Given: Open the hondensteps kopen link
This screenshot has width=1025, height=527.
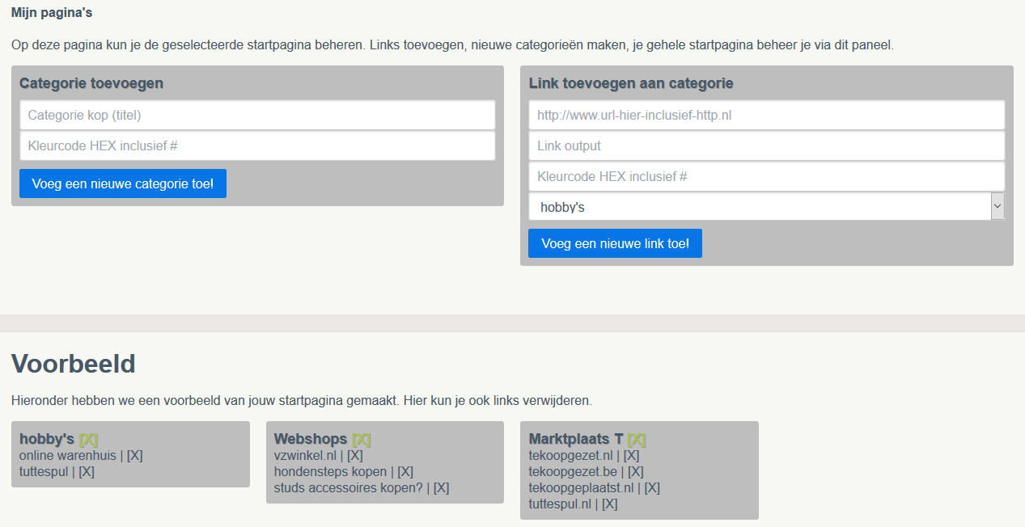Looking at the screenshot, I should [330, 471].
